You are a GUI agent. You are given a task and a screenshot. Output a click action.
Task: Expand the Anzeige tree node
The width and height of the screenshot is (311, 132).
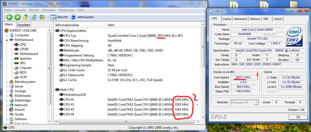click(7, 91)
